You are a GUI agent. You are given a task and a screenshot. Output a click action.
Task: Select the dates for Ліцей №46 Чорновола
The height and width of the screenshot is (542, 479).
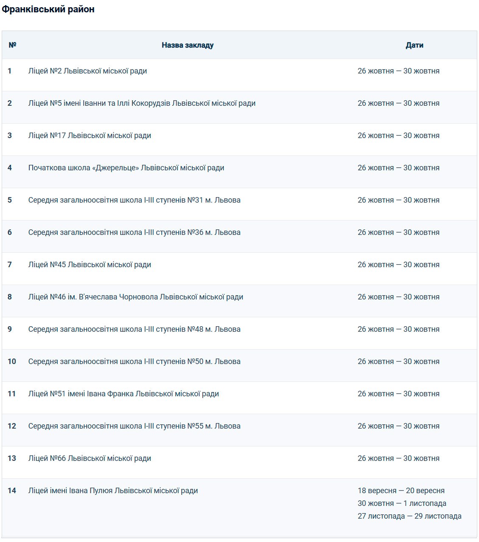[x=398, y=297]
